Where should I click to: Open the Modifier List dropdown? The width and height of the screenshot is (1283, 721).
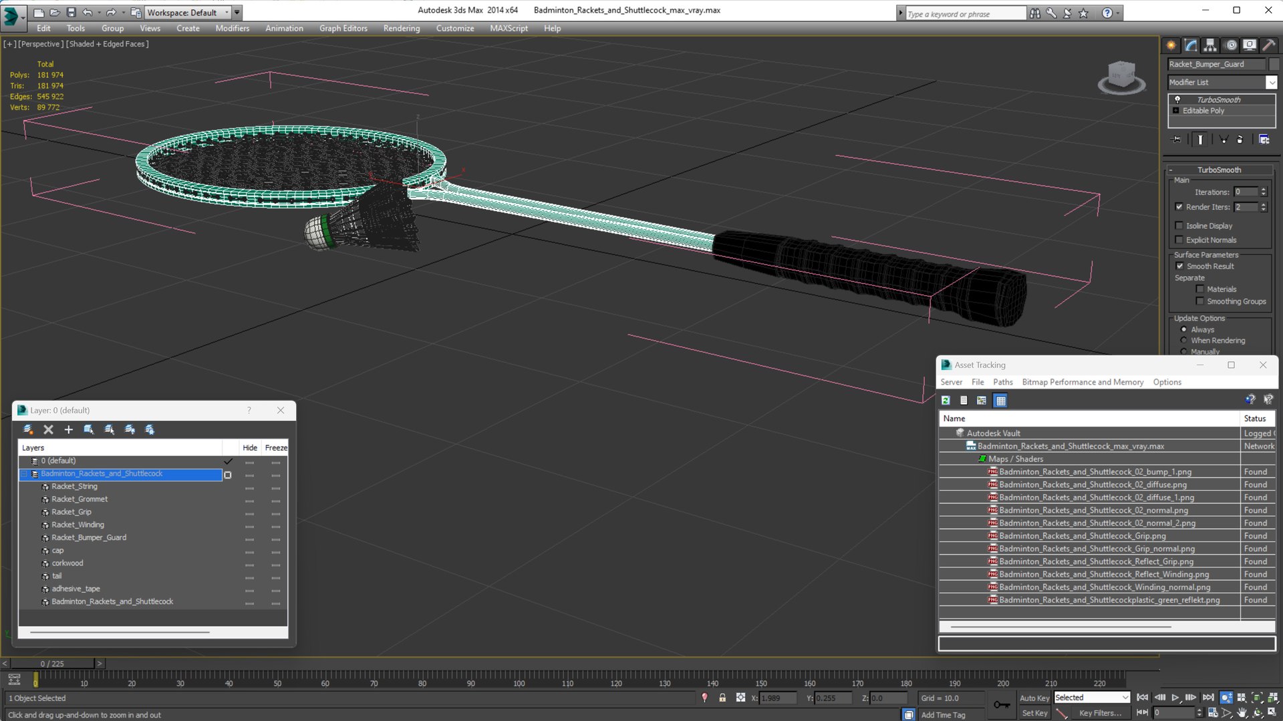1271,82
